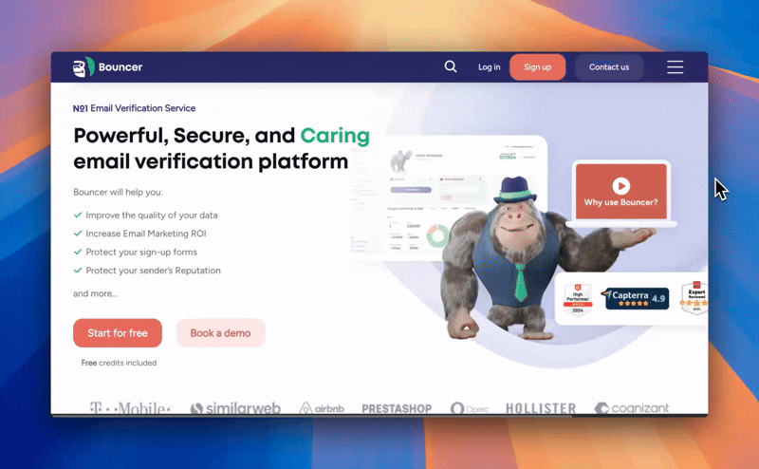Viewport: 759px width, 469px height.
Task: Click Start for free button
Action: pos(118,333)
